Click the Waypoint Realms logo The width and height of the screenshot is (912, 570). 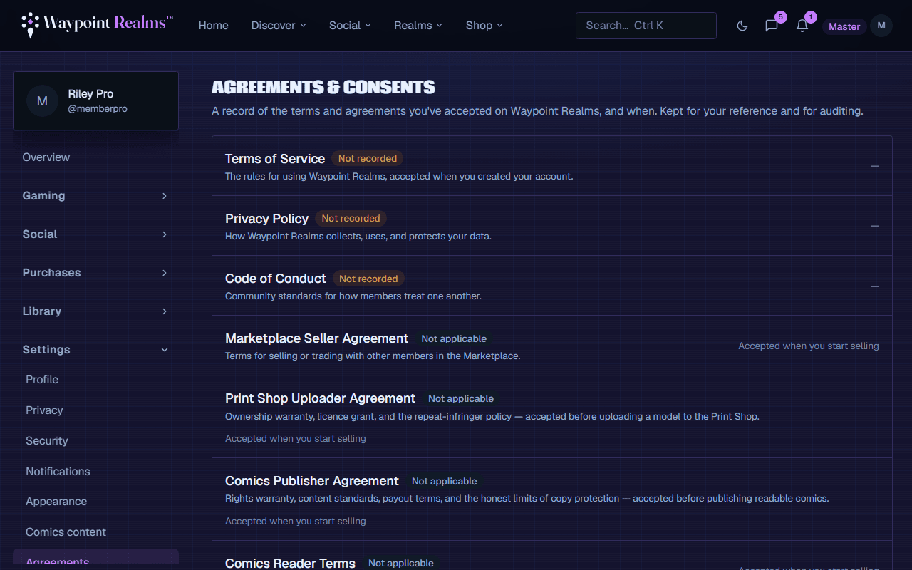click(x=97, y=25)
